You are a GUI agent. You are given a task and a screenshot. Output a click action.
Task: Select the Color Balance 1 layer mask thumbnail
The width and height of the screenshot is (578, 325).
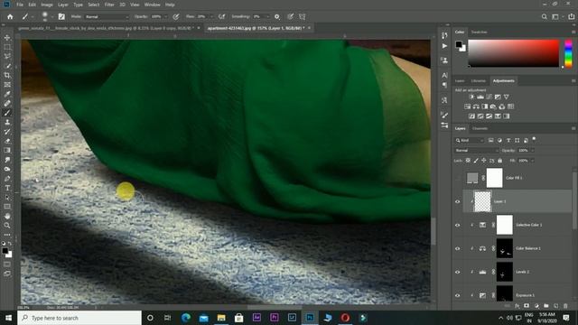[x=505, y=248]
